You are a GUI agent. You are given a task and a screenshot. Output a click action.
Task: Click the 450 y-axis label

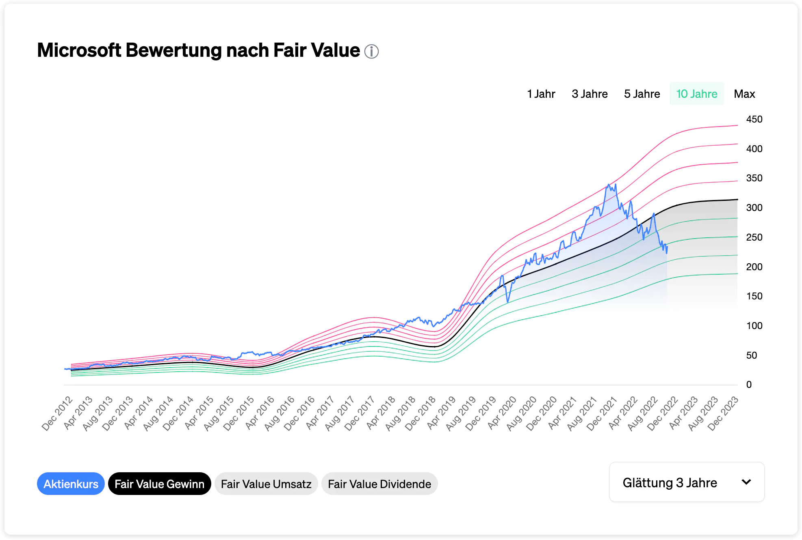pyautogui.click(x=754, y=119)
